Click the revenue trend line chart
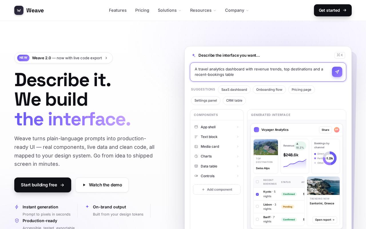Screen dimensions: 366x229 [295, 164]
